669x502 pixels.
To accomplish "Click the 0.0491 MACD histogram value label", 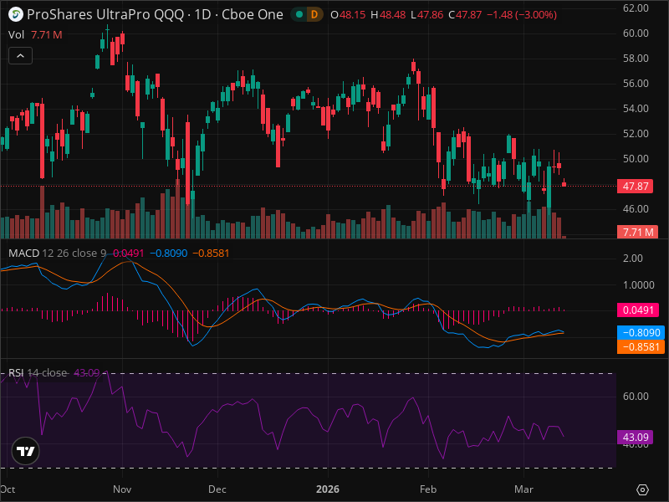I will tap(638, 310).
